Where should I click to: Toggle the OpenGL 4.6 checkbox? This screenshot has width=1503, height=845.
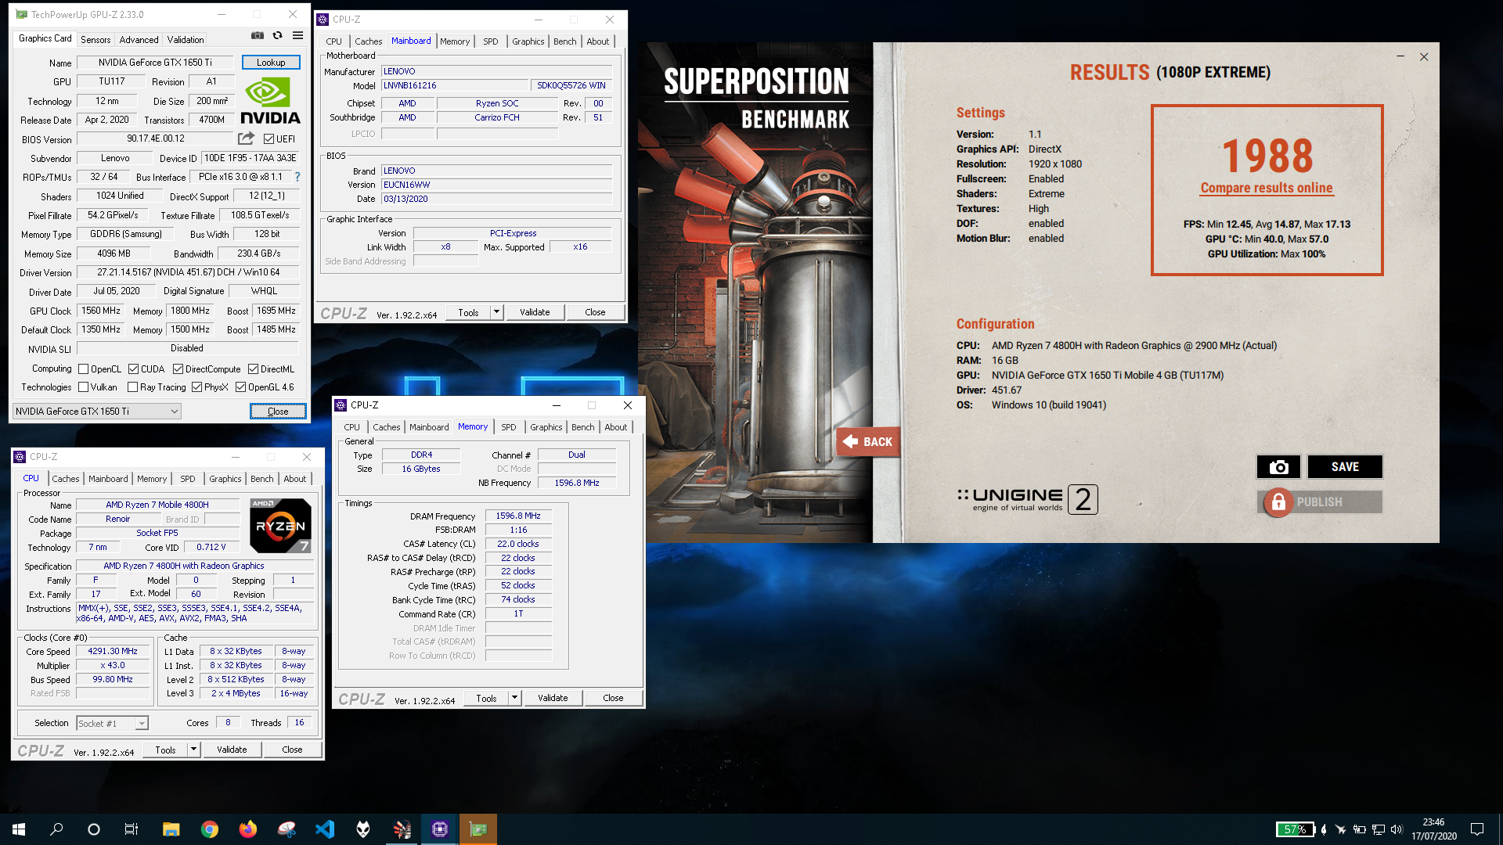tap(240, 387)
